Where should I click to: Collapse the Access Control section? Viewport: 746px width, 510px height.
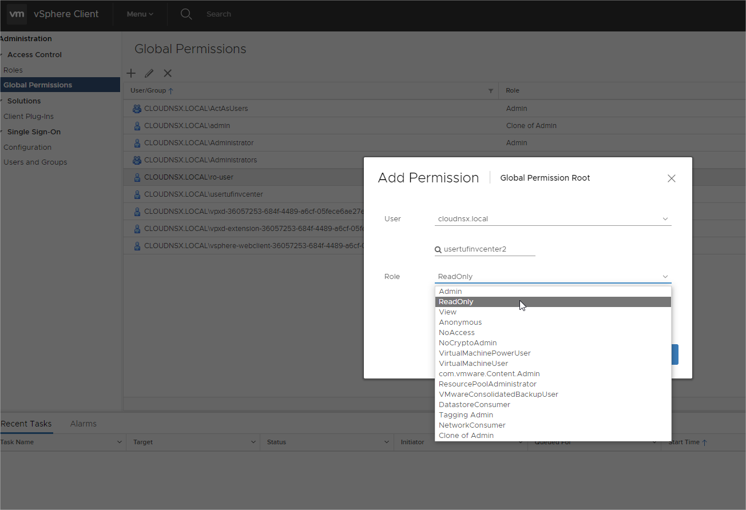click(2, 55)
